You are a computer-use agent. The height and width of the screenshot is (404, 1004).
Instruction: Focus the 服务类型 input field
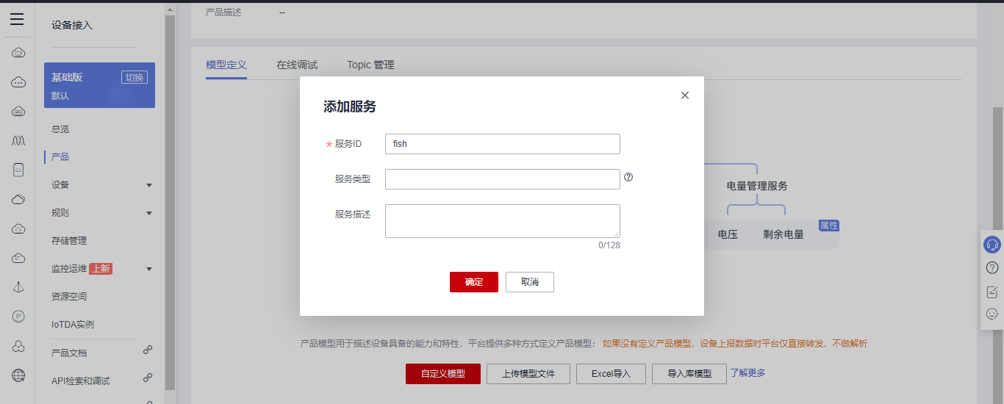(x=503, y=179)
